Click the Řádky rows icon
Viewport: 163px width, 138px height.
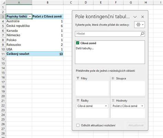(78, 100)
